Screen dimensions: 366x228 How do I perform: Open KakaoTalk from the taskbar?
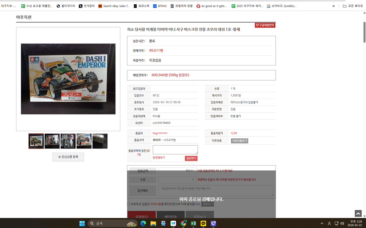click(x=203, y=223)
